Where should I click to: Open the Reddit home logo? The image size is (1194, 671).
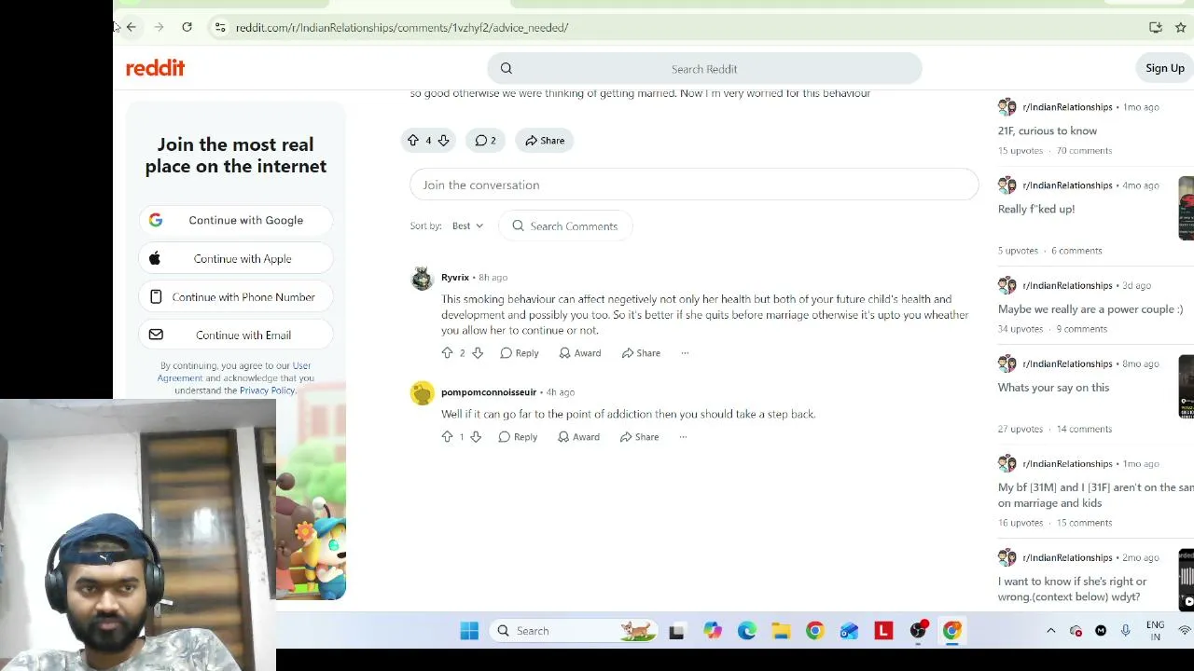[155, 68]
